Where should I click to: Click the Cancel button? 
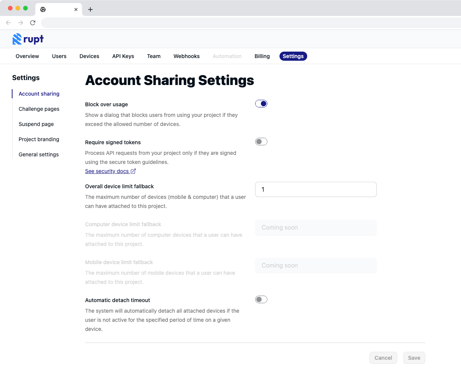383,357
